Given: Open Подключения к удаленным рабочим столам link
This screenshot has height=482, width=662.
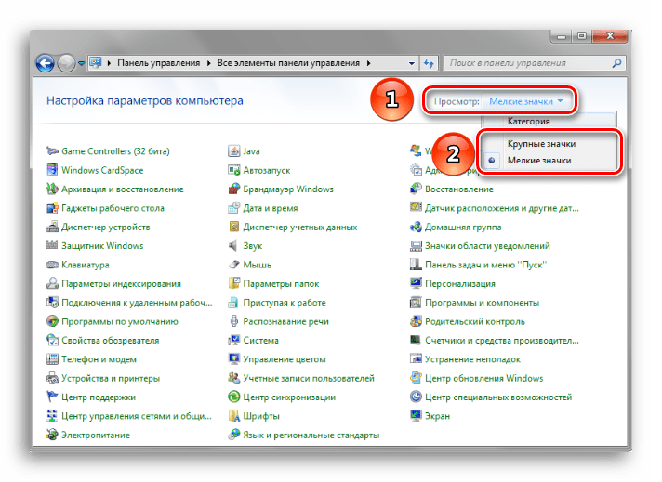Looking at the screenshot, I should point(137,303).
